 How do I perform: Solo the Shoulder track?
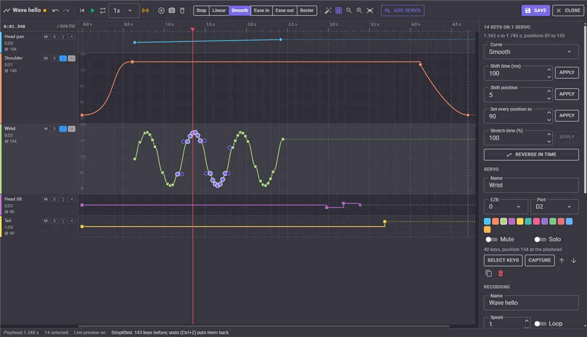54,58
